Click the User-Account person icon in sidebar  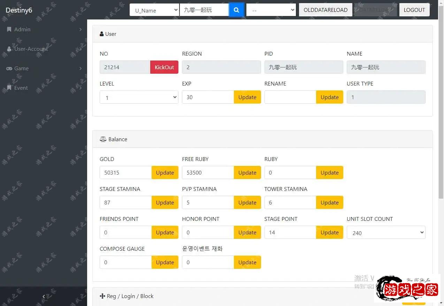9,49
